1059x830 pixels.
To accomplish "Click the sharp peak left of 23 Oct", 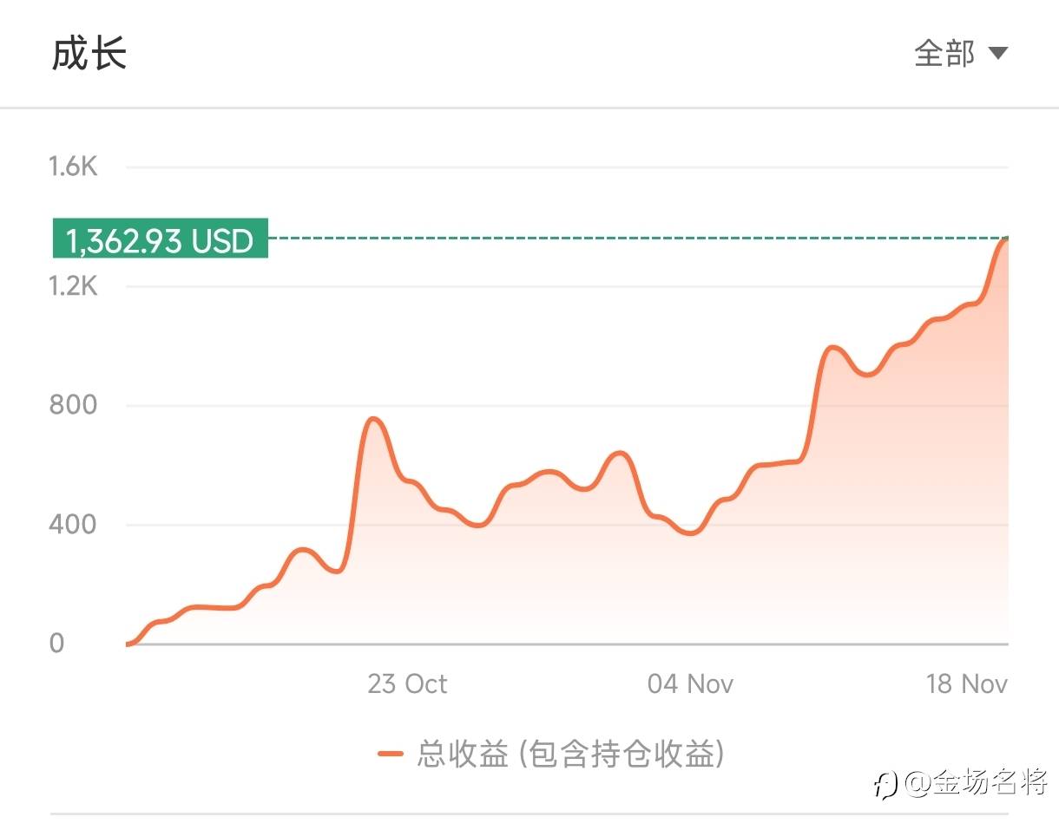I will pos(374,420).
